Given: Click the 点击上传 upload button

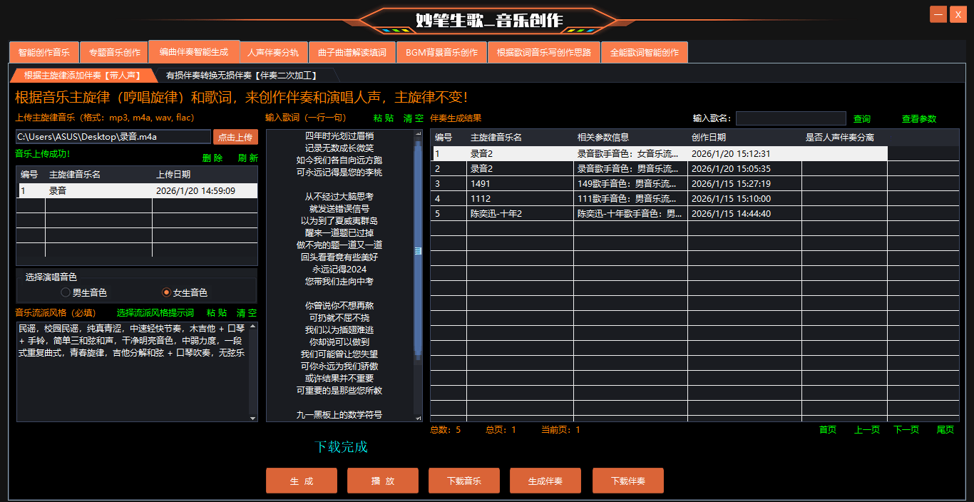Looking at the screenshot, I should click(x=235, y=137).
